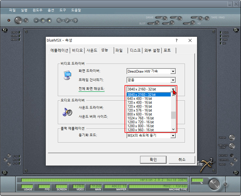Expand the 프레임 건너띄기 dropdown

(173, 80)
